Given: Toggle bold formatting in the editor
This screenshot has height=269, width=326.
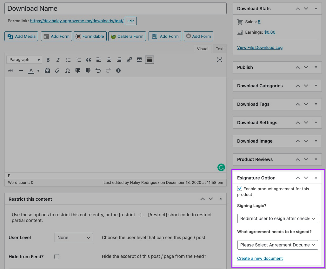Looking at the screenshot, I should pyautogui.click(x=48, y=59).
